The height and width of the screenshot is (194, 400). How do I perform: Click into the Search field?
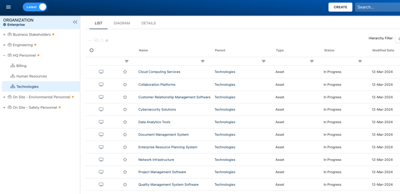pos(376,7)
